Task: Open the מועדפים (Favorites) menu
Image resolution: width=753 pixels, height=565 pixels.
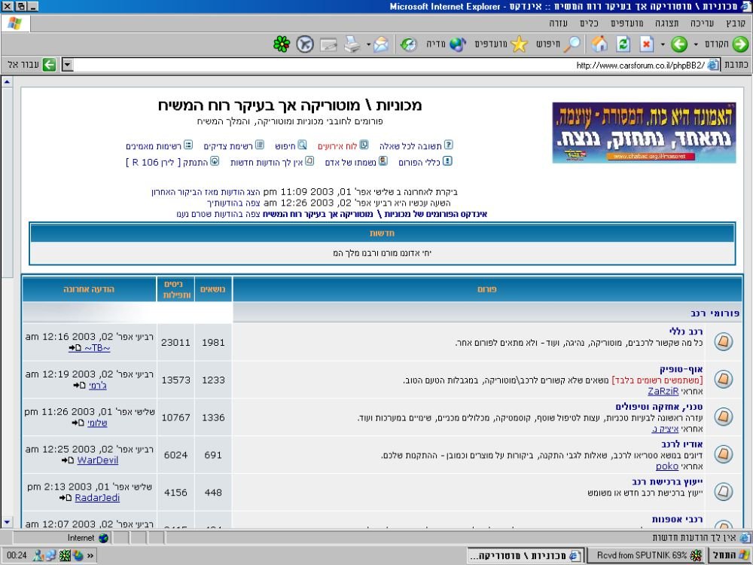Action: pyautogui.click(x=626, y=23)
